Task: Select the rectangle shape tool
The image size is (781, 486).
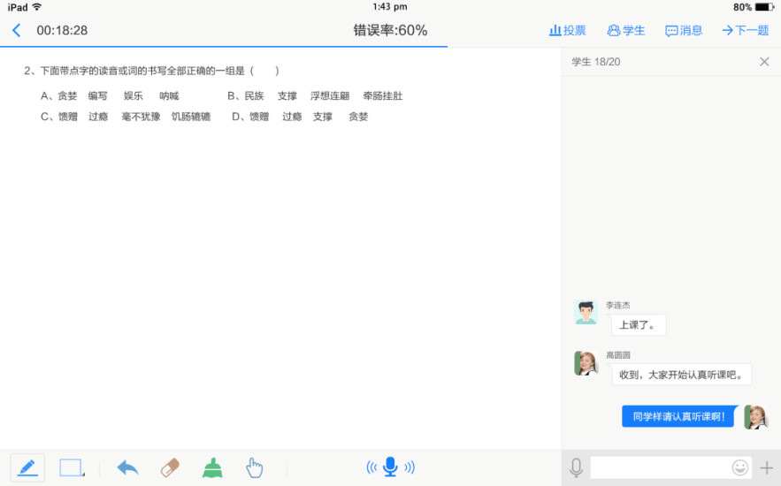Action: coord(72,467)
